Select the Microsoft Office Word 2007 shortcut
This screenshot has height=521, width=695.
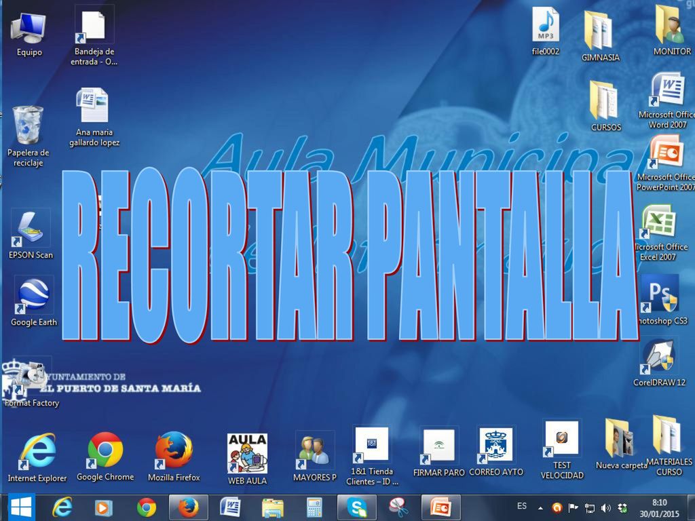667,101
